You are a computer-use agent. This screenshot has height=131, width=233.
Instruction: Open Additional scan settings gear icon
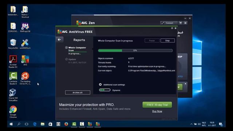coord(100,84)
